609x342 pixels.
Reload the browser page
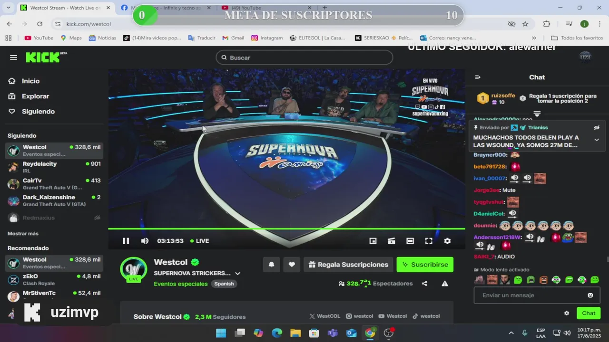(x=39, y=24)
